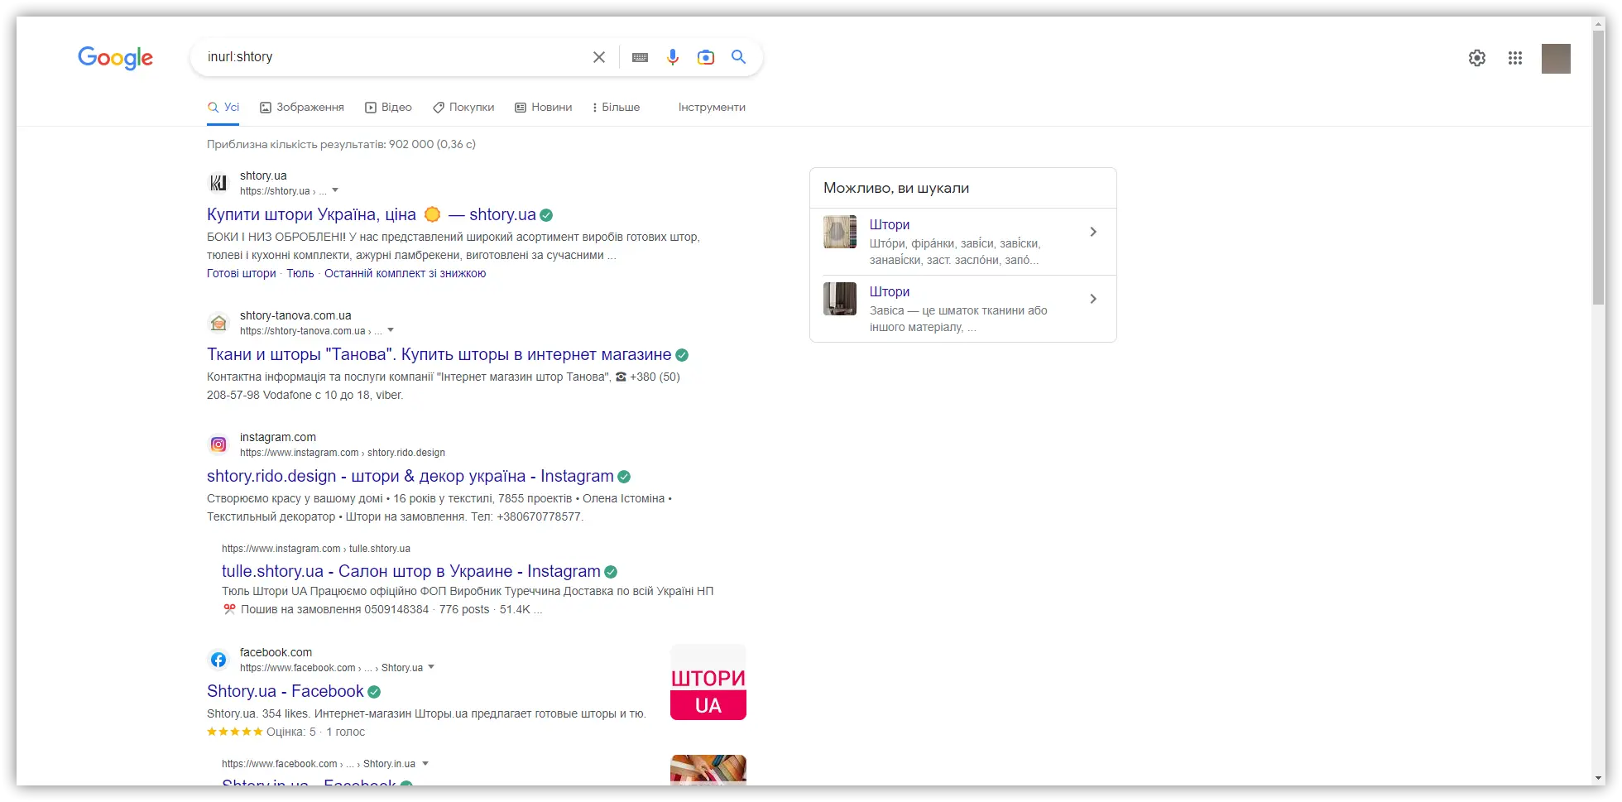Focus the search input field
The height and width of the screenshot is (802, 1622).
[393, 57]
